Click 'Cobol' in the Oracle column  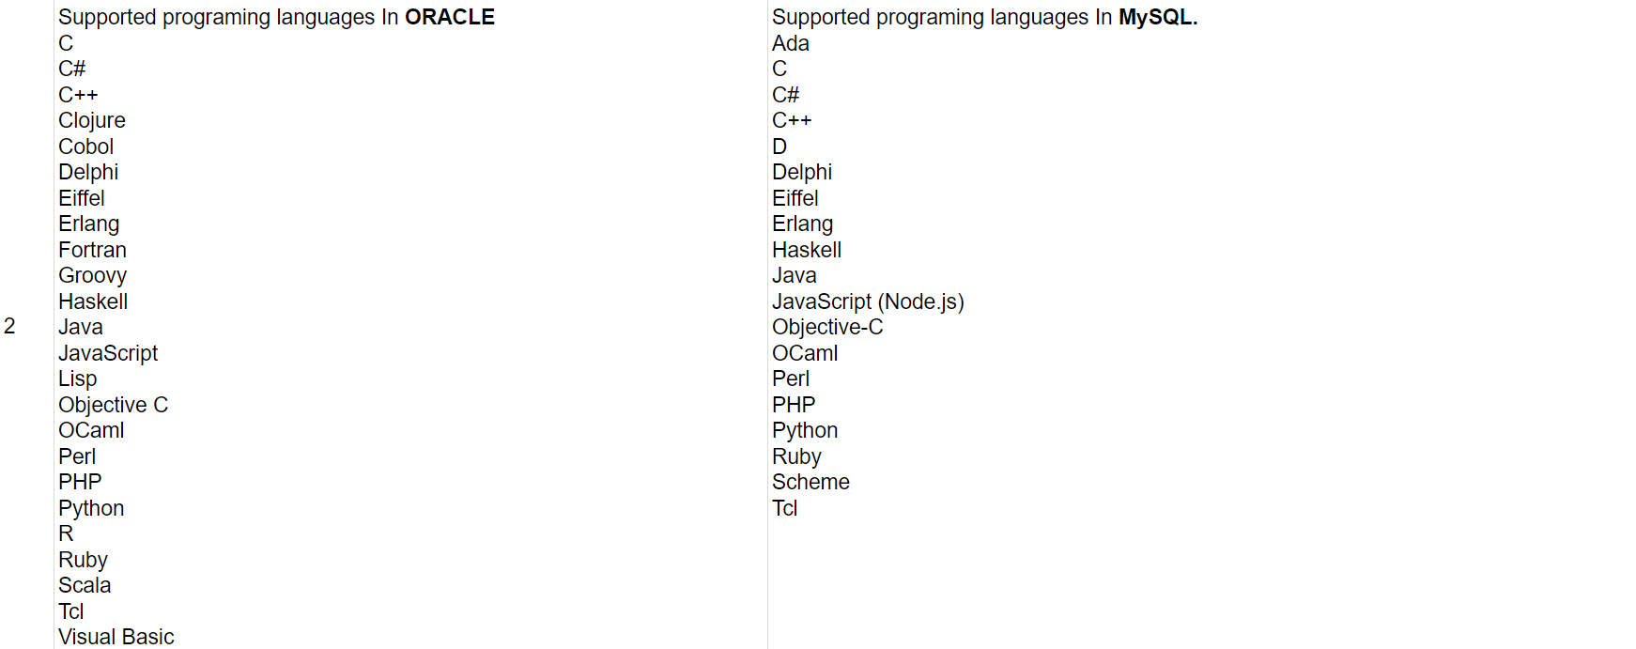(86, 147)
